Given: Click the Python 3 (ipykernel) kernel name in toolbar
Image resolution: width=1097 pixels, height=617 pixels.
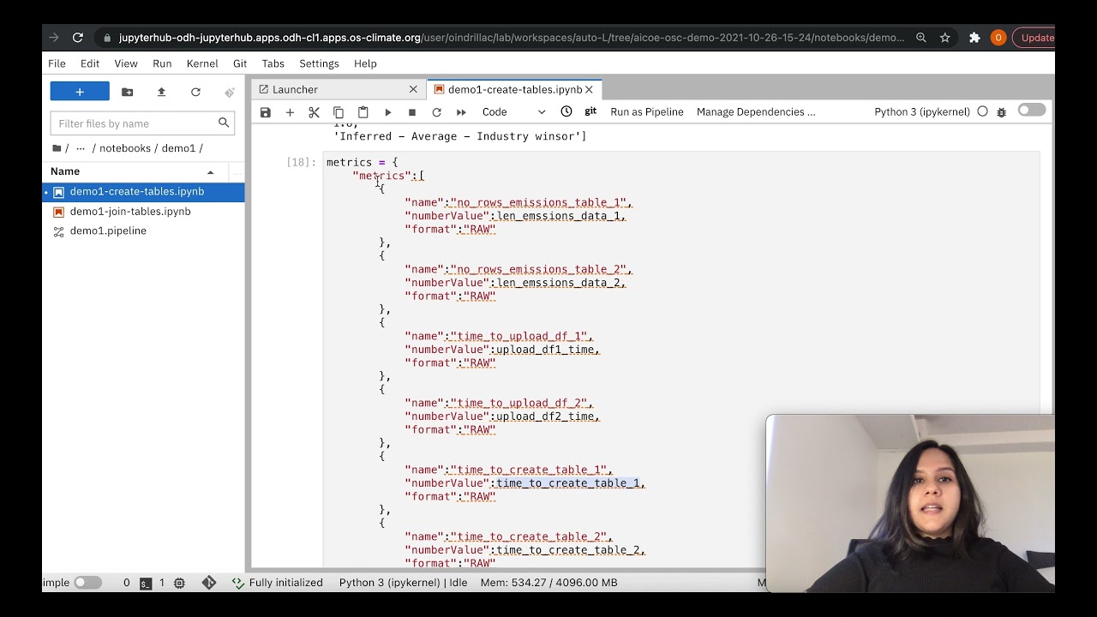Looking at the screenshot, I should (x=922, y=112).
